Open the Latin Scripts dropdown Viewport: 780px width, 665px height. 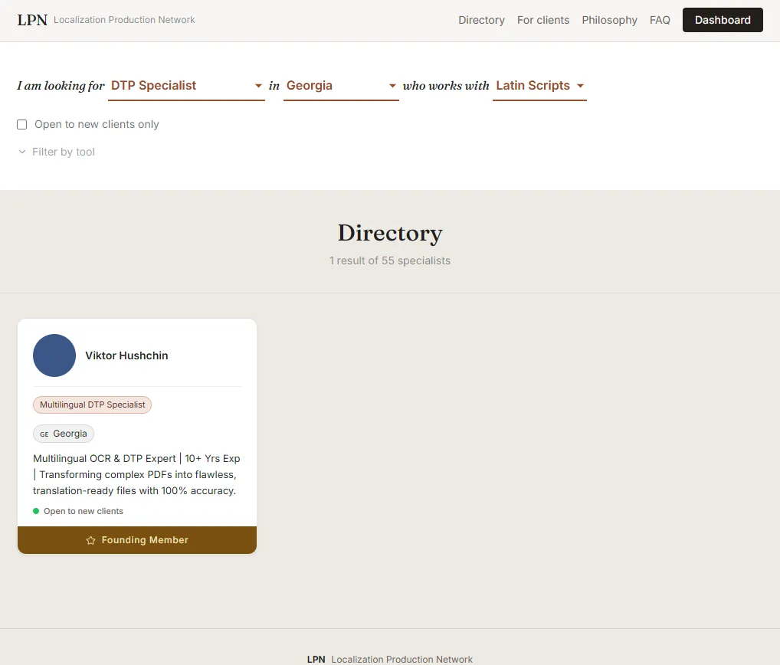(x=539, y=86)
